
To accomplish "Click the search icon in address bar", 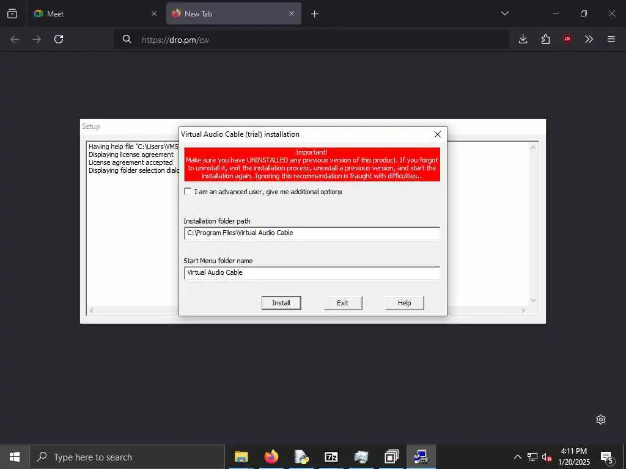I will pyautogui.click(x=127, y=39).
